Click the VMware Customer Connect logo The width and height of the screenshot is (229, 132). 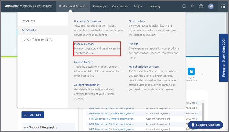click(x=28, y=6)
